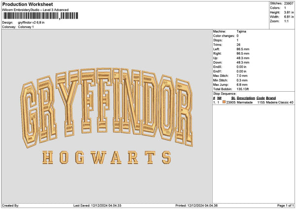Select the Max Stitch value 7.0 mm

point(242,76)
